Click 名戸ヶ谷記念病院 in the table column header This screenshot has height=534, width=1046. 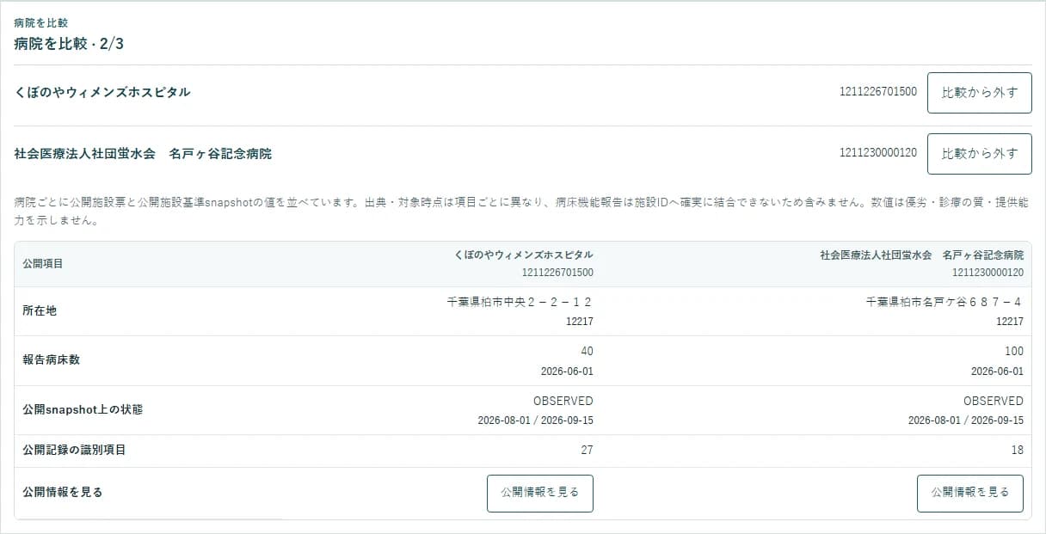[x=922, y=255]
